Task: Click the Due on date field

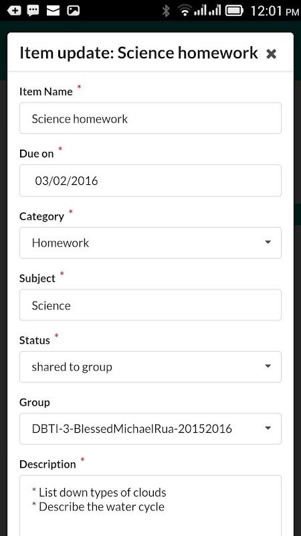Action: (150, 180)
